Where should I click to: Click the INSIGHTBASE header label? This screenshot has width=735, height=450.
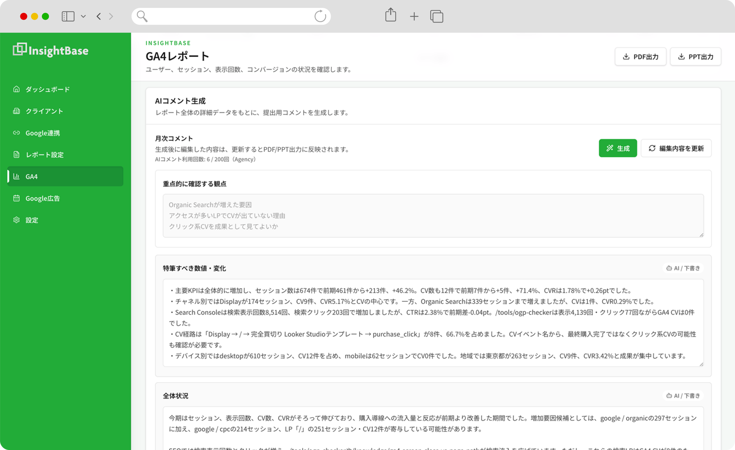tap(168, 43)
